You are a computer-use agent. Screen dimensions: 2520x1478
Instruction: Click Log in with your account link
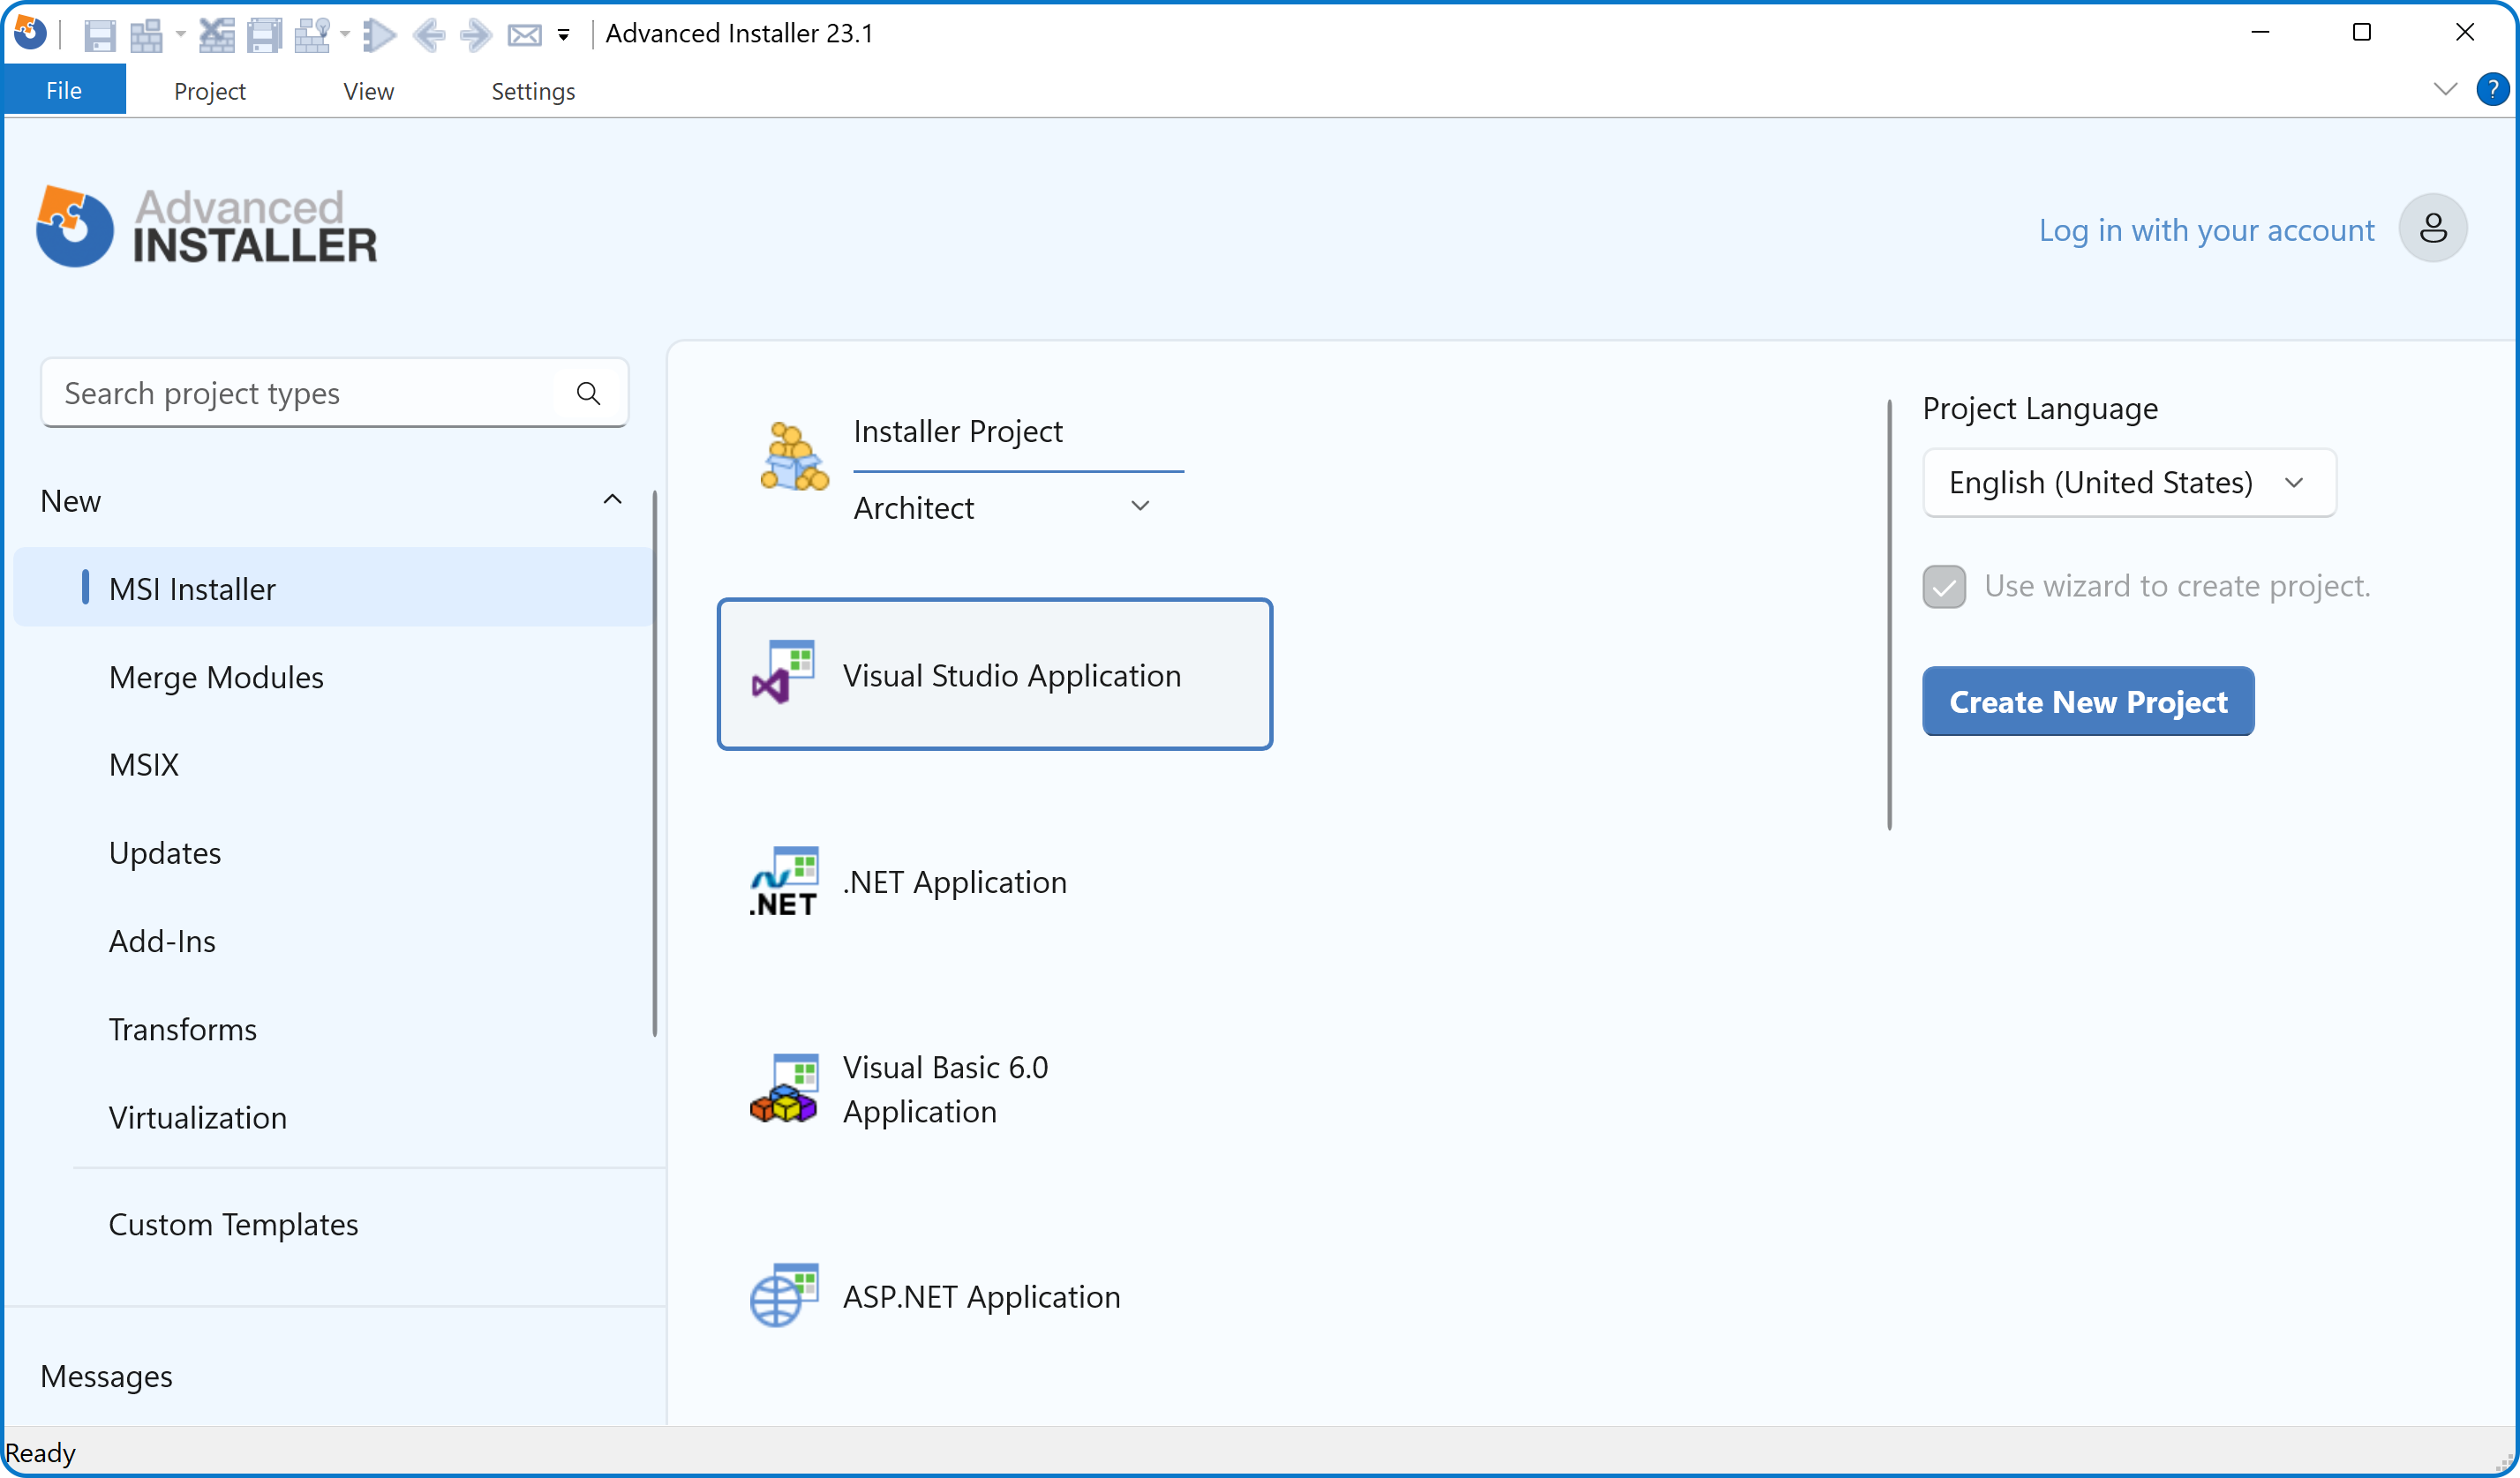[2206, 230]
